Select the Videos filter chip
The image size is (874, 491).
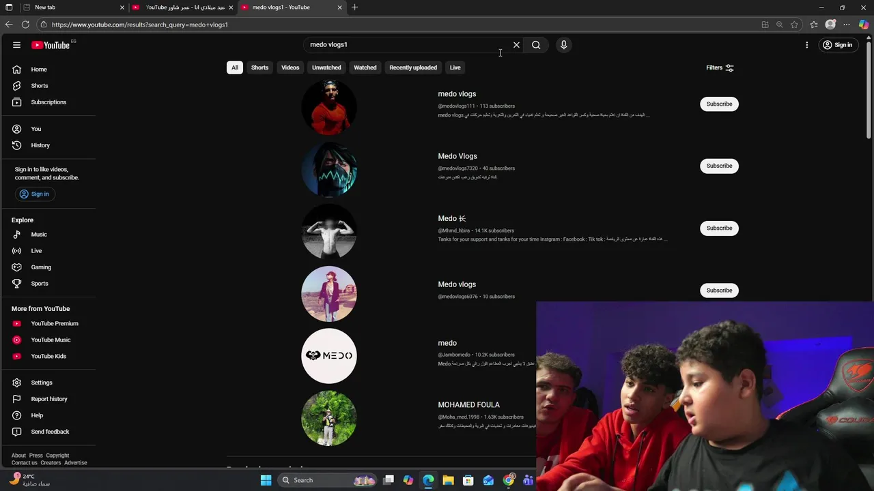(x=290, y=68)
